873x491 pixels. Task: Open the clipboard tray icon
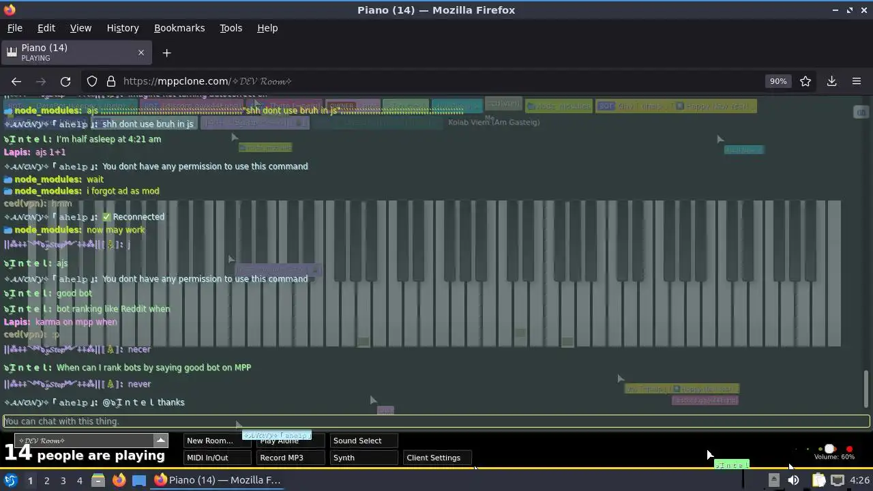pos(818,480)
